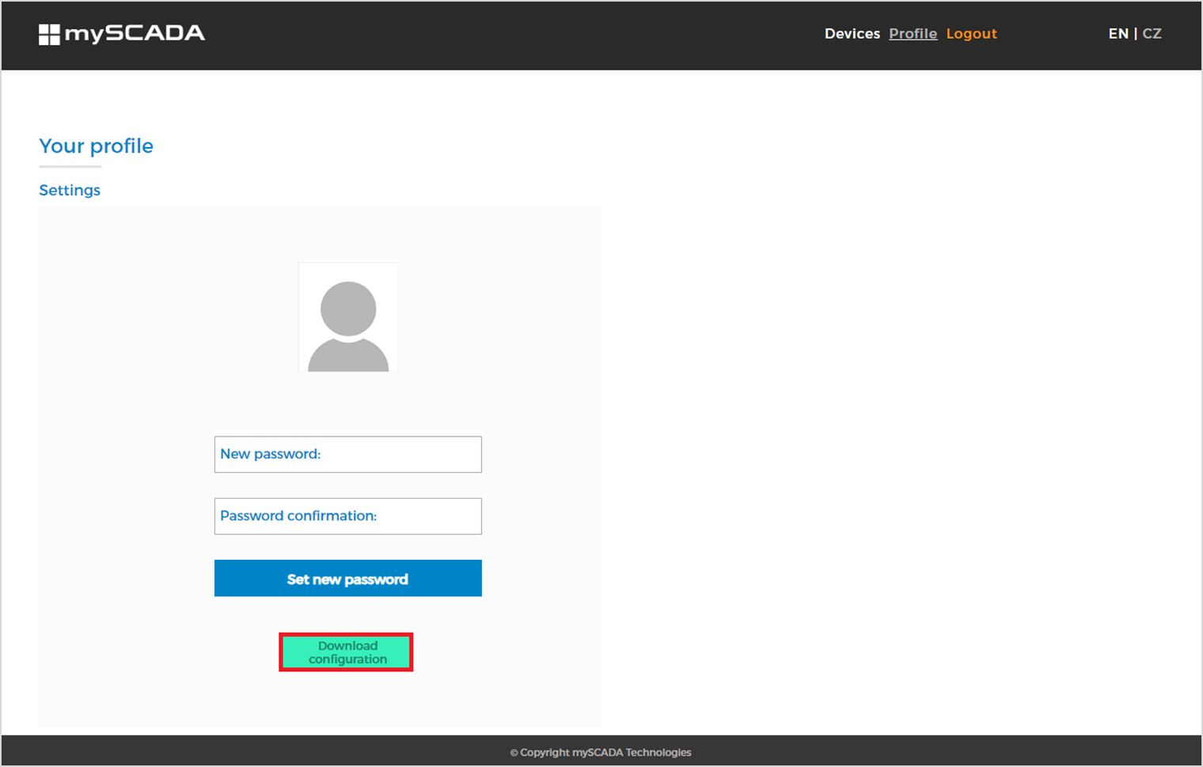Click the mySCADA logo
This screenshot has width=1203, height=767.
point(122,34)
